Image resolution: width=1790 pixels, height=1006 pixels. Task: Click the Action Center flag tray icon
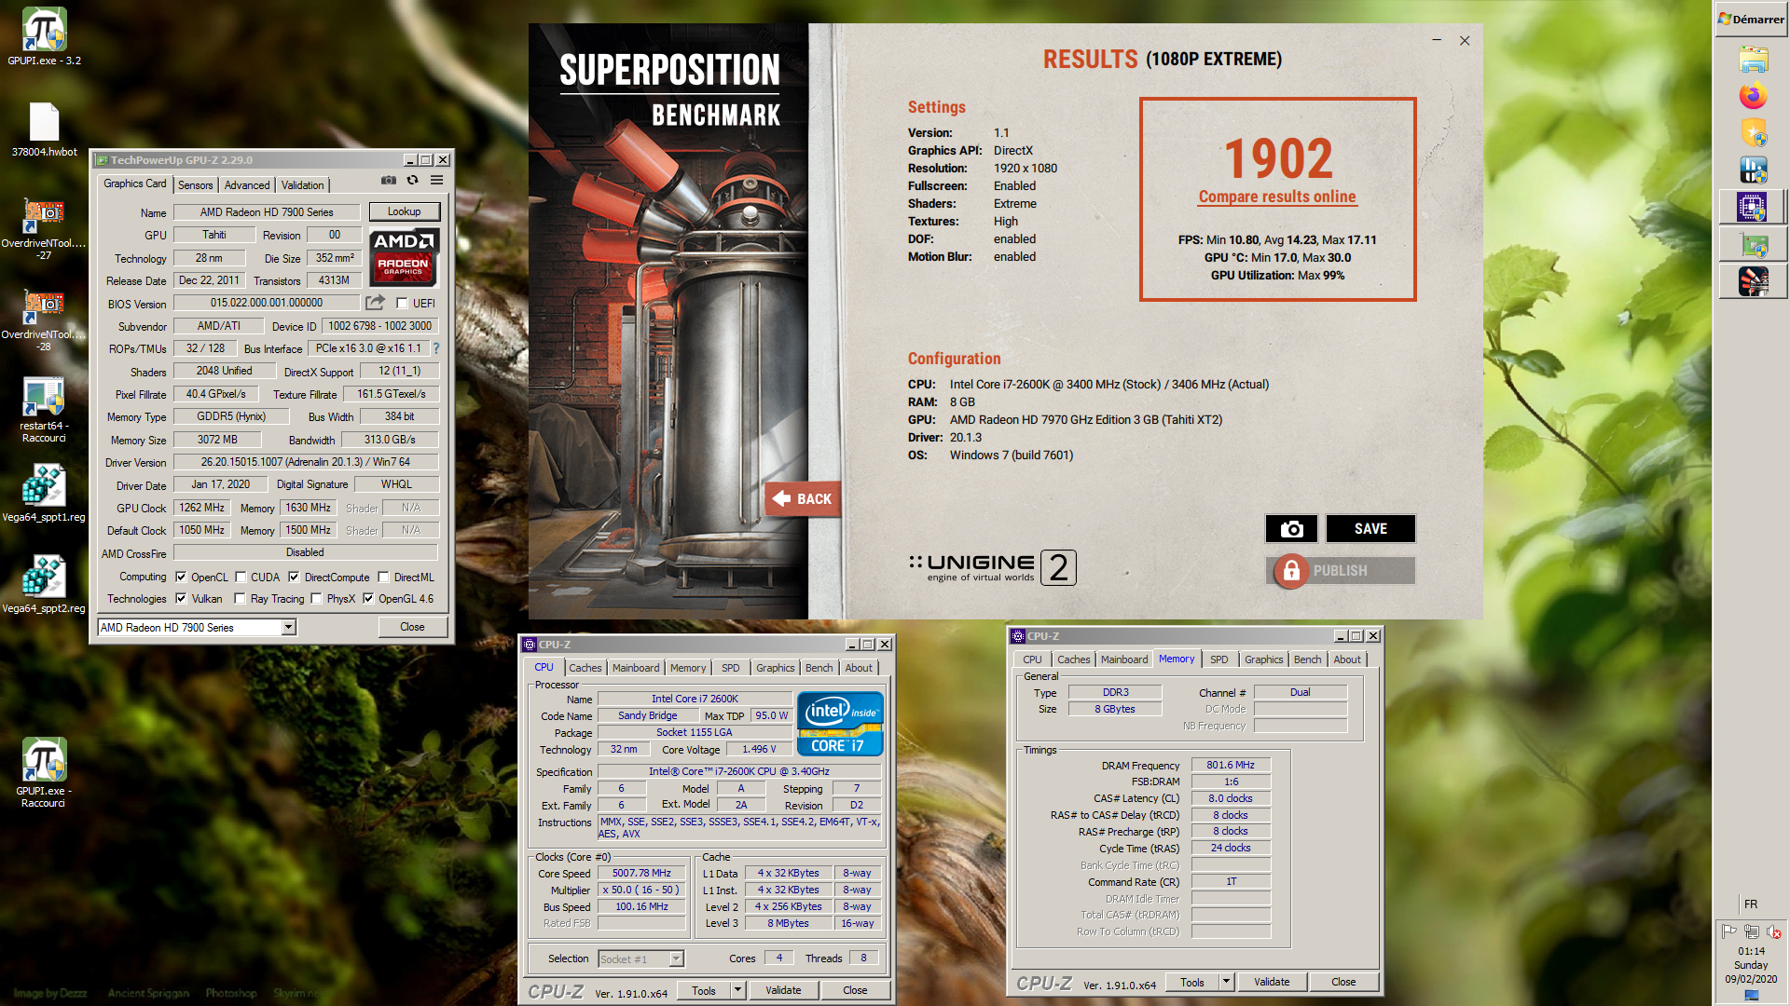click(1728, 931)
